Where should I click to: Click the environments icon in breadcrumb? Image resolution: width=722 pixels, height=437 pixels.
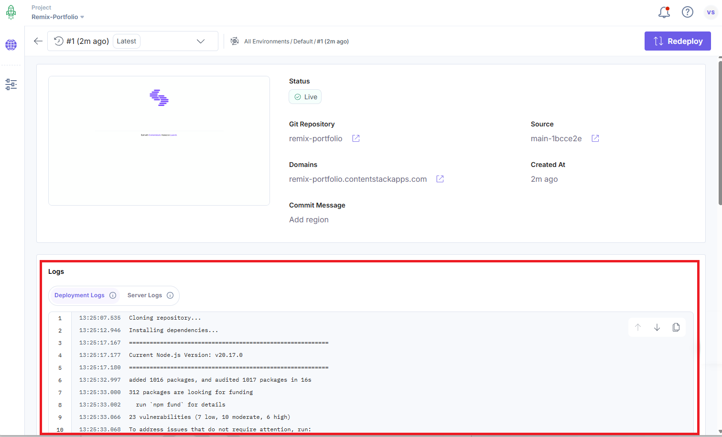(235, 41)
